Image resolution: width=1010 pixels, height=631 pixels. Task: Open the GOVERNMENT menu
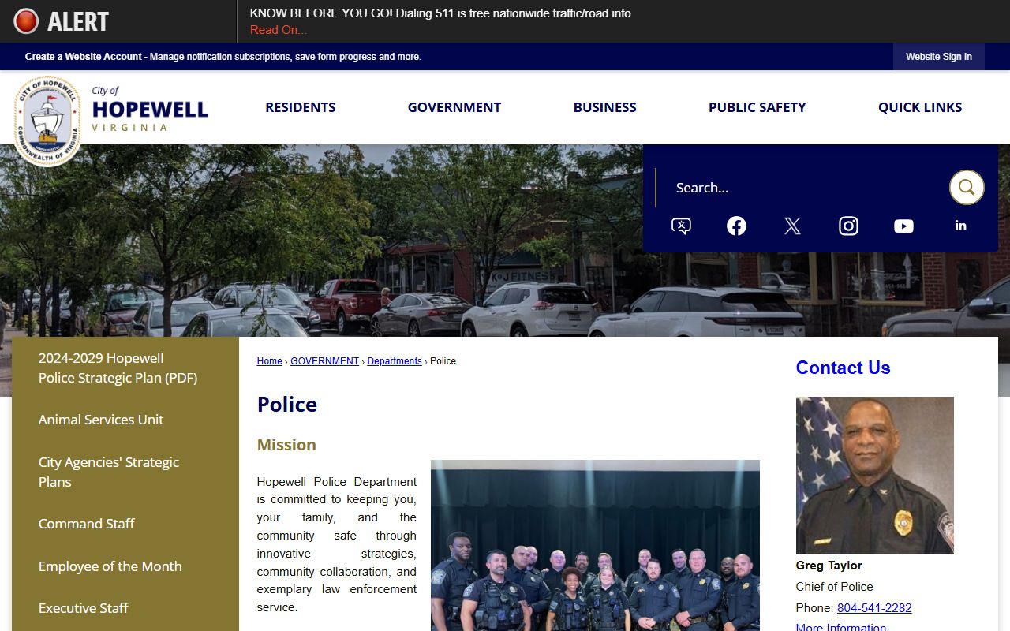(454, 107)
